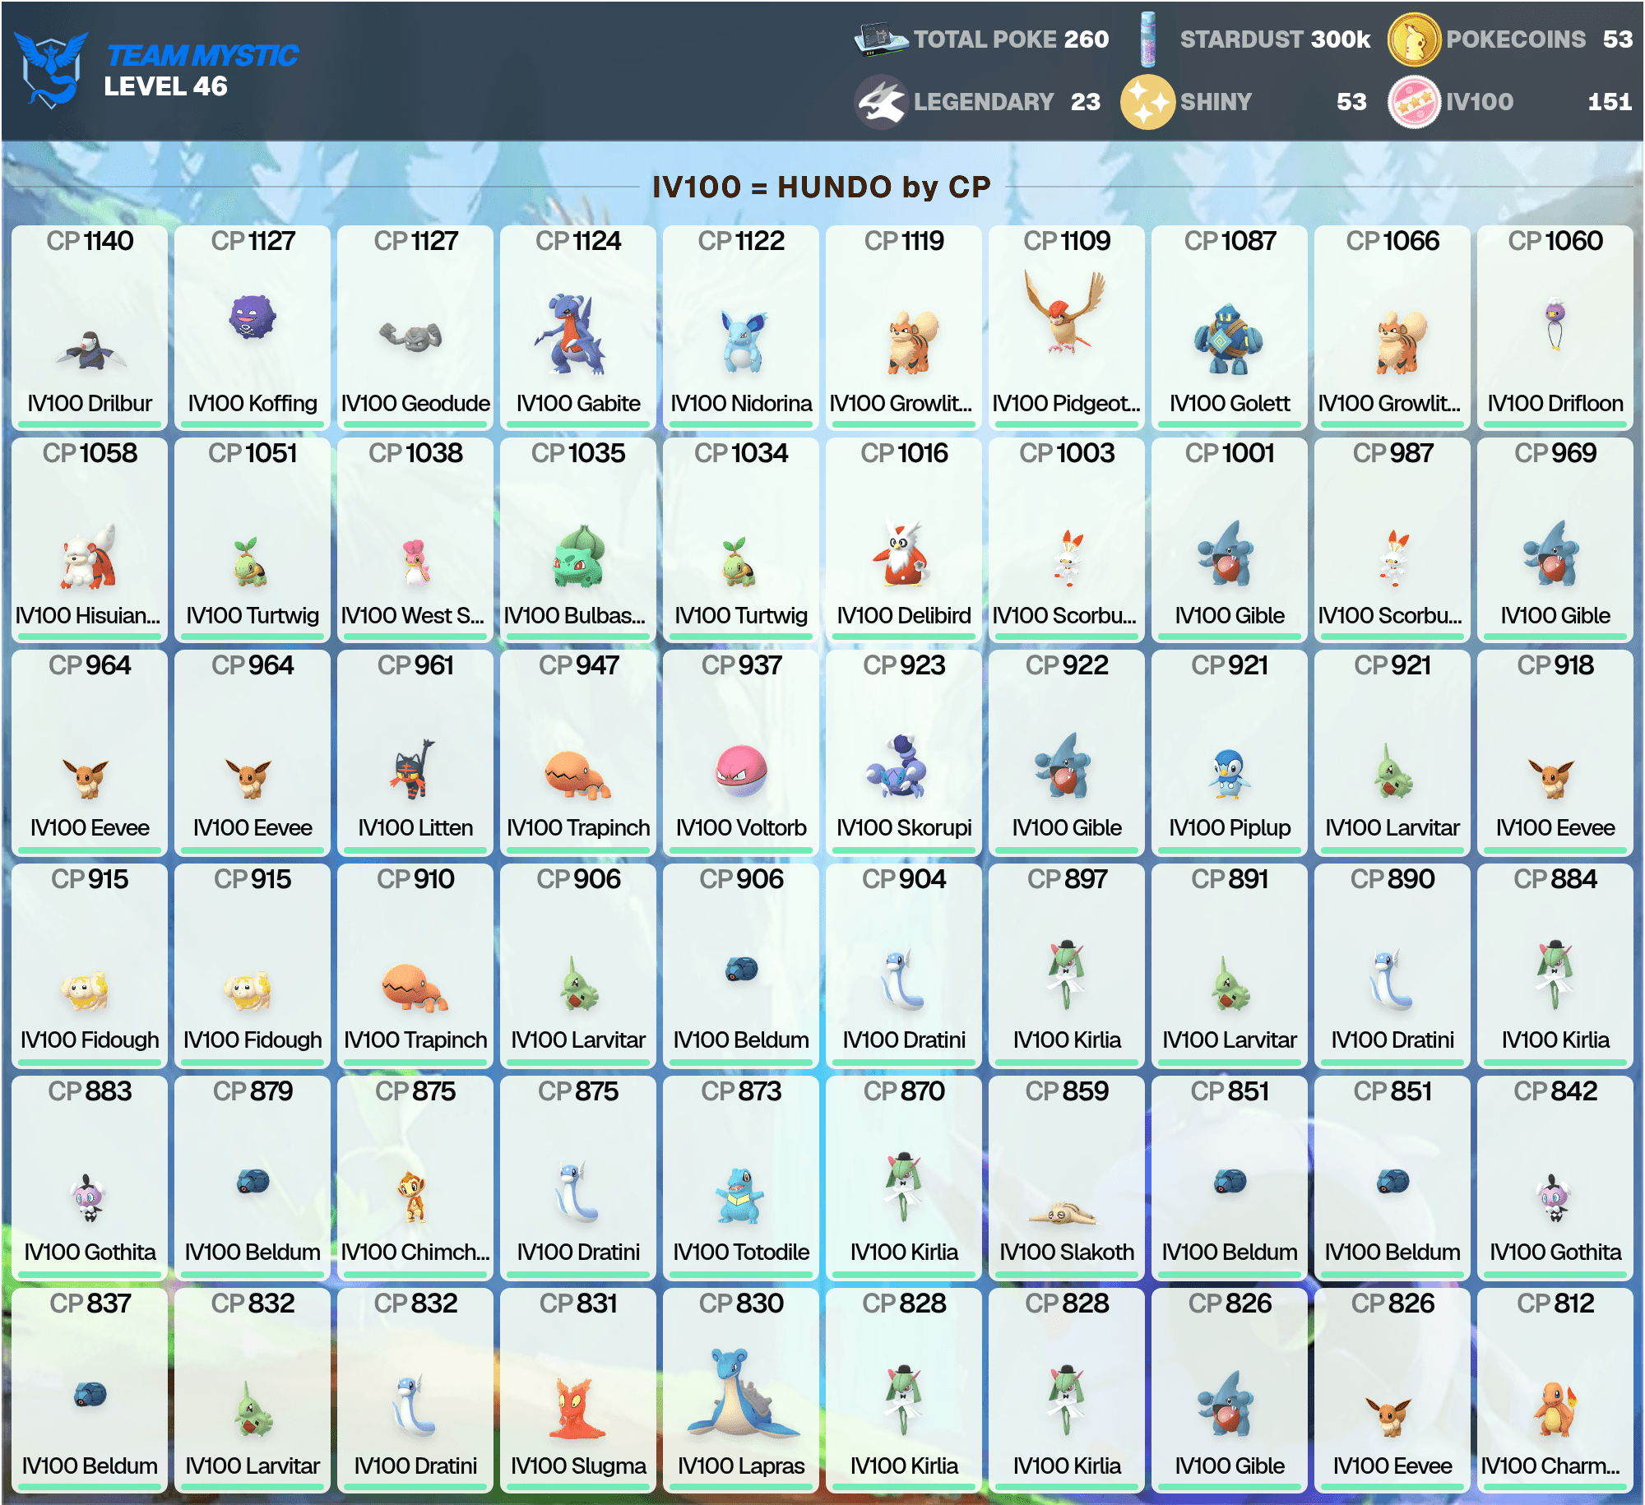Click the "CP 910" Trapinch label
Viewport: 1645px width, 1505px height.
415,879
